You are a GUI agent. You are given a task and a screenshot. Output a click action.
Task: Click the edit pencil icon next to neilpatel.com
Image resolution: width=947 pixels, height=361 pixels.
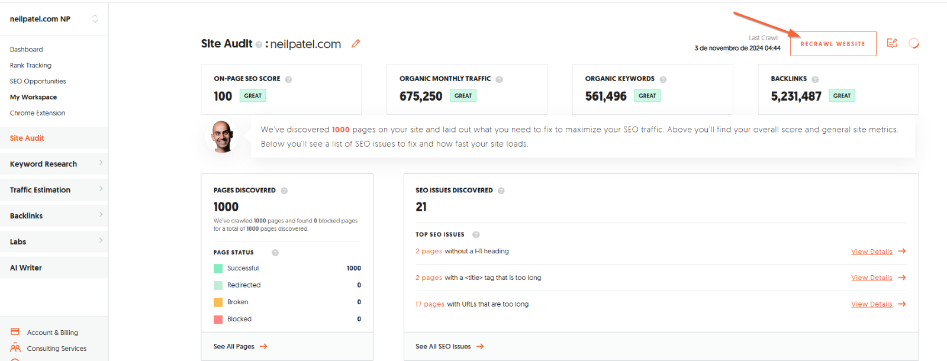click(356, 43)
